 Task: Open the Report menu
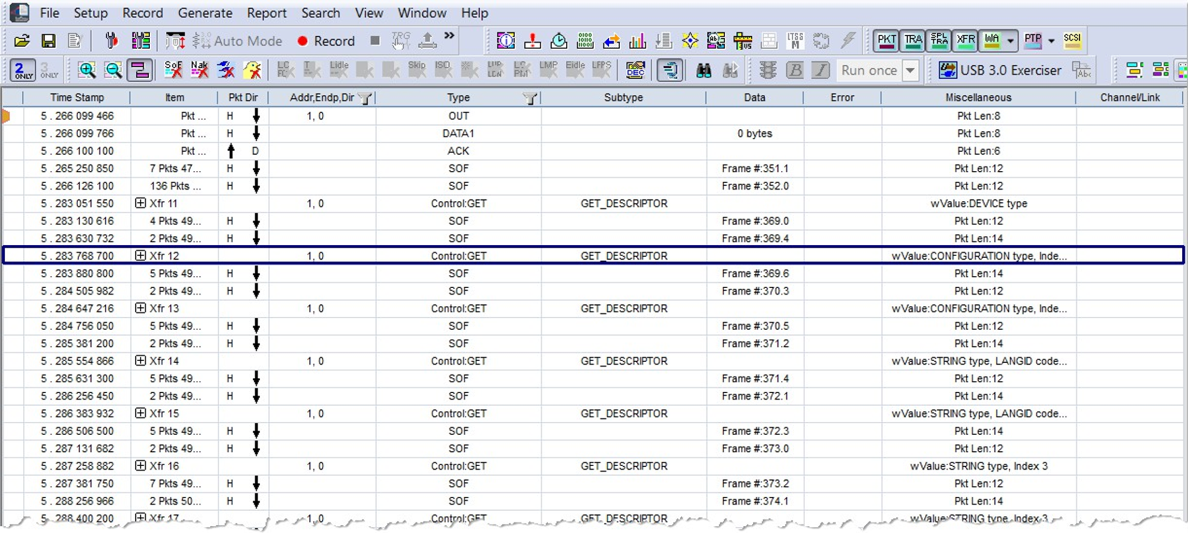pos(267,13)
